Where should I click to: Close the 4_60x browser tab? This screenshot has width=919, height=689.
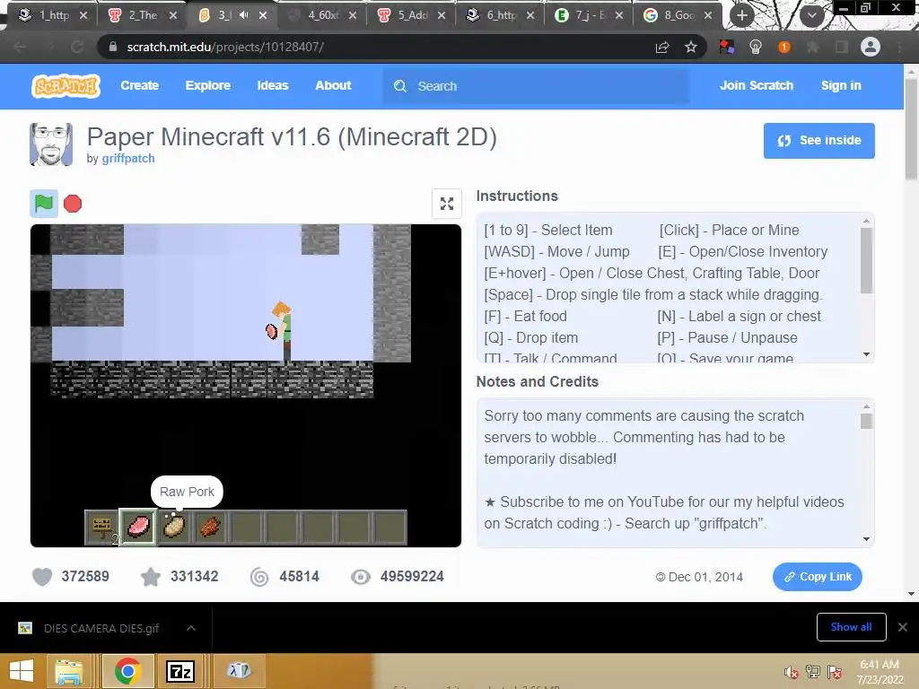(352, 15)
